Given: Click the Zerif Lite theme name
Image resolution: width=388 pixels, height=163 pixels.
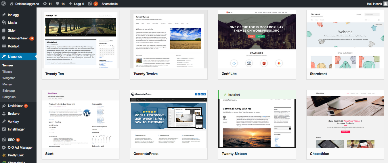Looking at the screenshot, I should pos(229,74).
